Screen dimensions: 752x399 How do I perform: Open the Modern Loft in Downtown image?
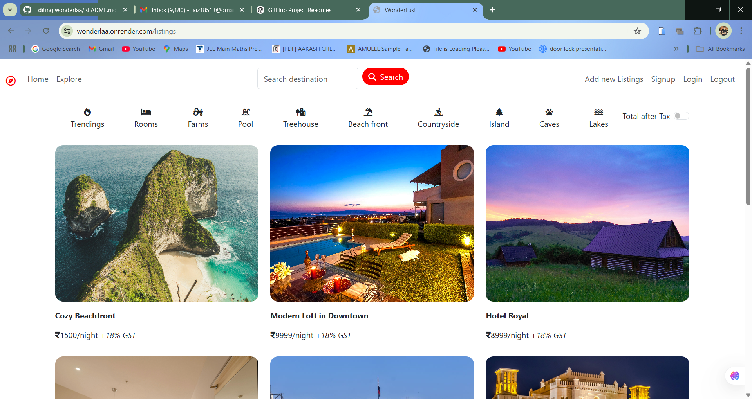pyautogui.click(x=372, y=223)
